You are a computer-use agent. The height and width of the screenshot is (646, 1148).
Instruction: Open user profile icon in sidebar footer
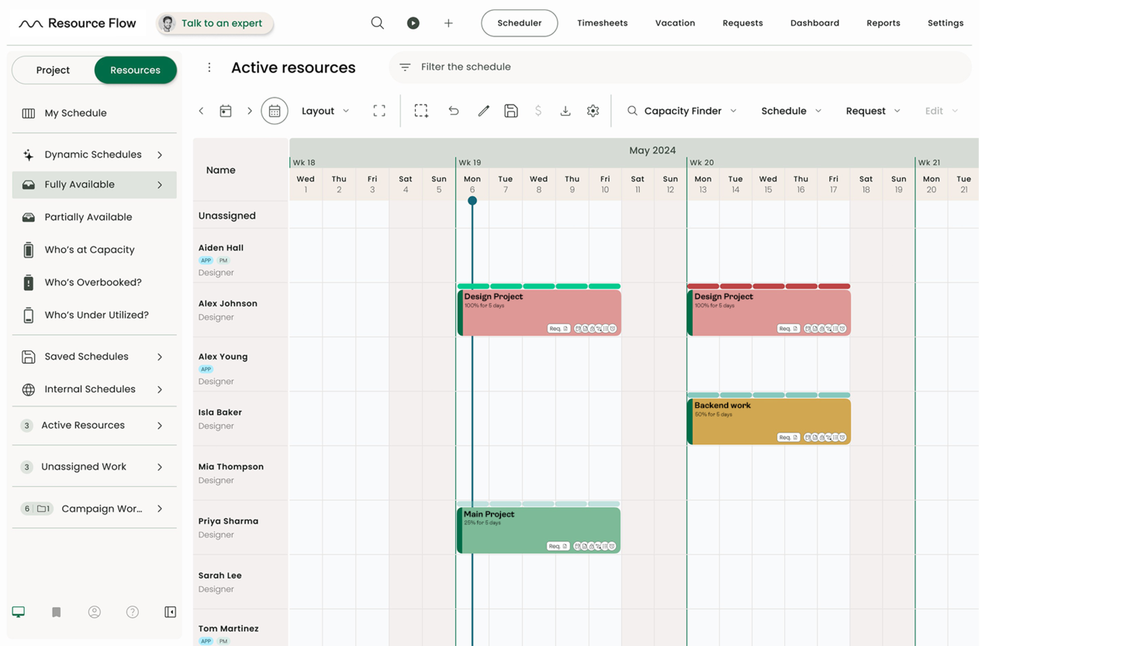pos(95,612)
